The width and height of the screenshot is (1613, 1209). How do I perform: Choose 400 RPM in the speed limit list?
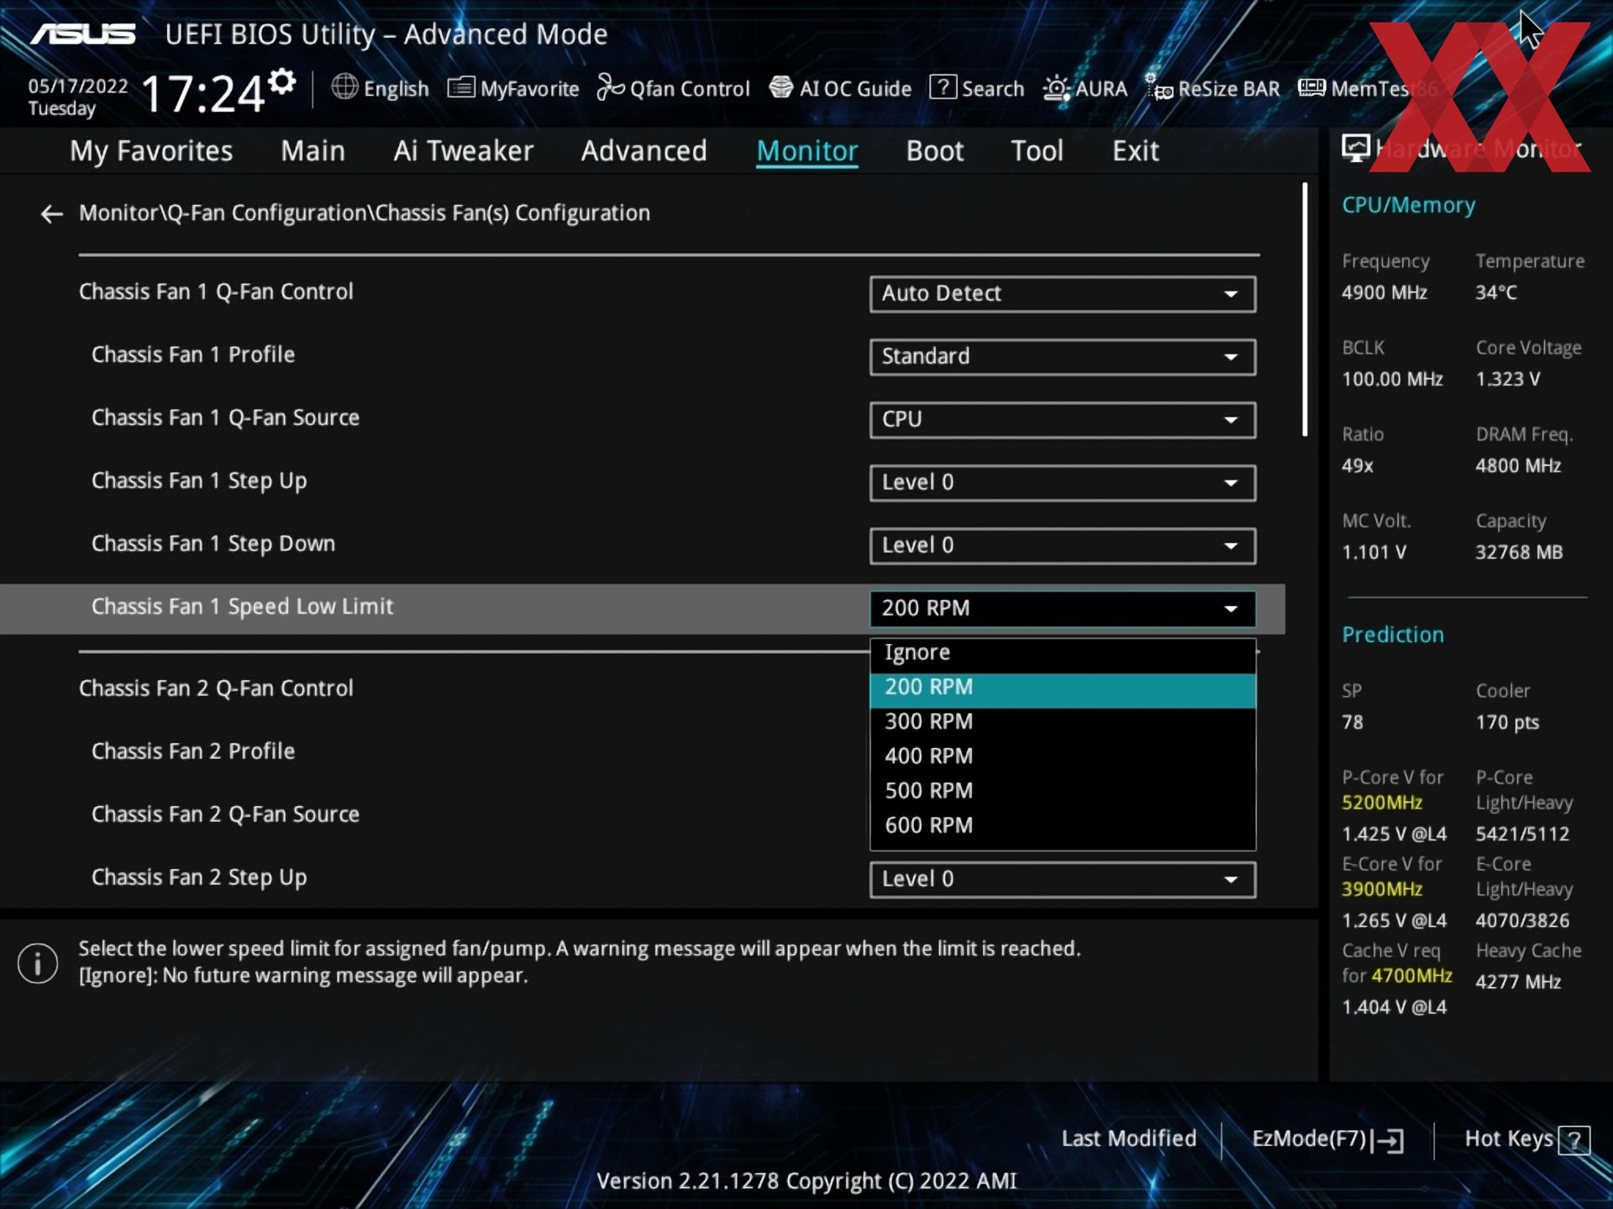1063,756
